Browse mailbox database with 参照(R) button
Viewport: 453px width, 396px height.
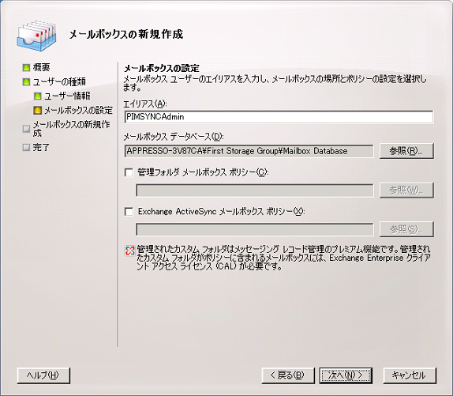click(x=406, y=151)
